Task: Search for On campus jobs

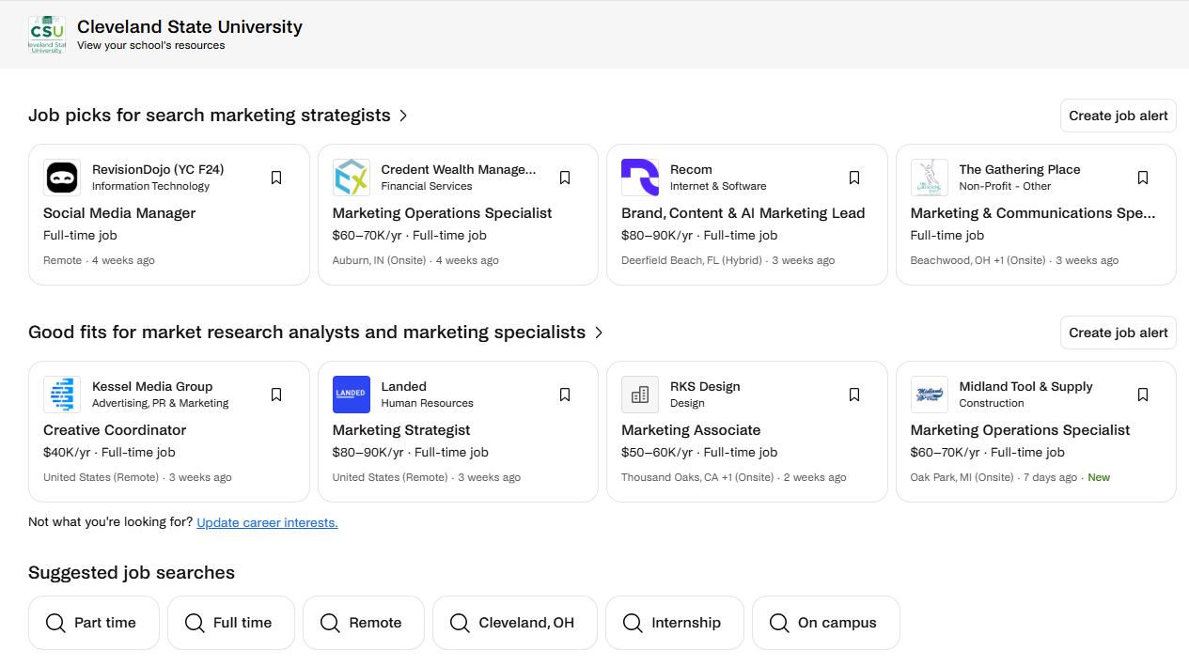Action: pos(826,623)
